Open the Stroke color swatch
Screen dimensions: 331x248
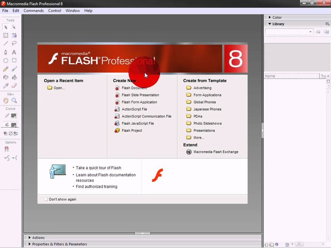click(14, 116)
